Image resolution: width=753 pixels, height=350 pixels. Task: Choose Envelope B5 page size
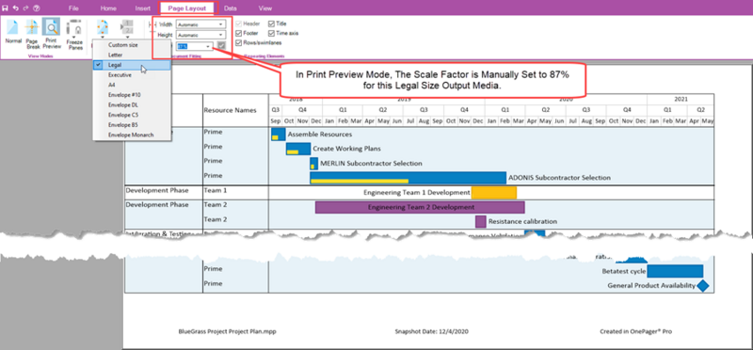(132, 125)
